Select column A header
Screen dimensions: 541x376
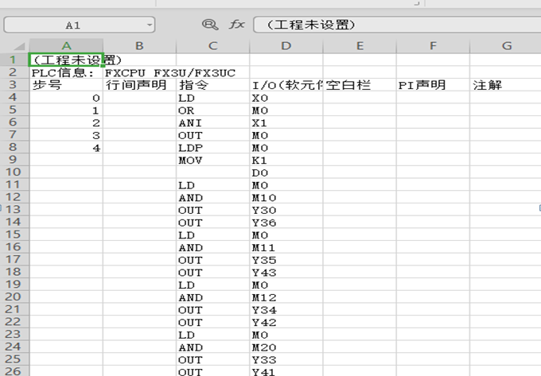(x=66, y=46)
